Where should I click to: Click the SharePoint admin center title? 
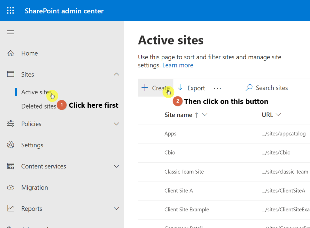coord(64,11)
